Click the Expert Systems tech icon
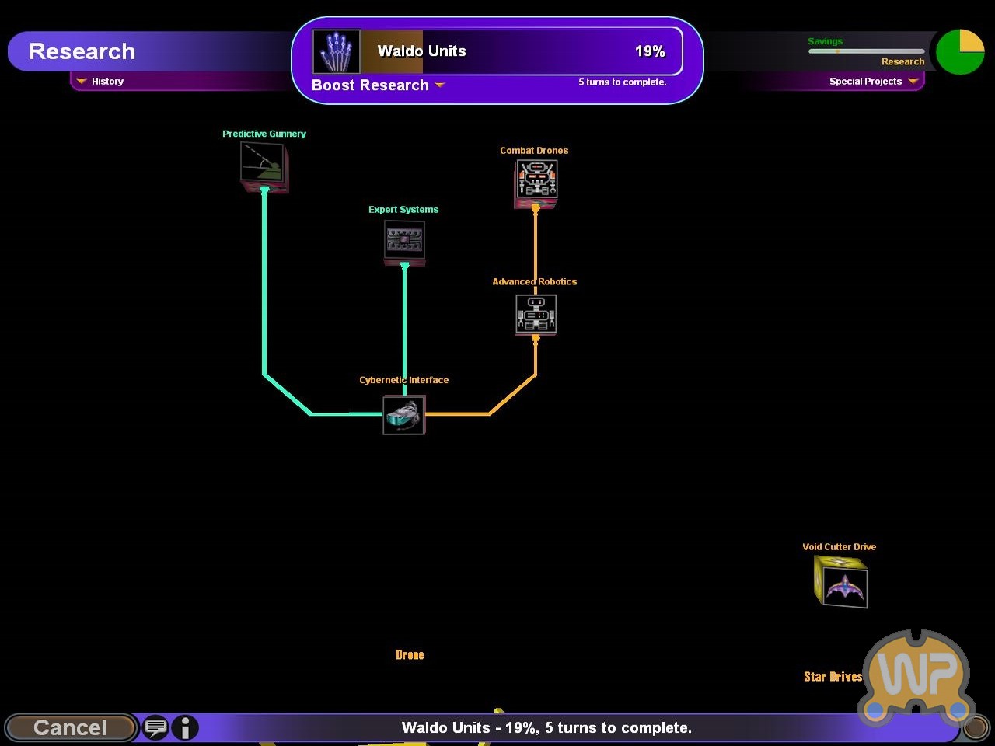Image resolution: width=995 pixels, height=746 pixels. point(404,241)
